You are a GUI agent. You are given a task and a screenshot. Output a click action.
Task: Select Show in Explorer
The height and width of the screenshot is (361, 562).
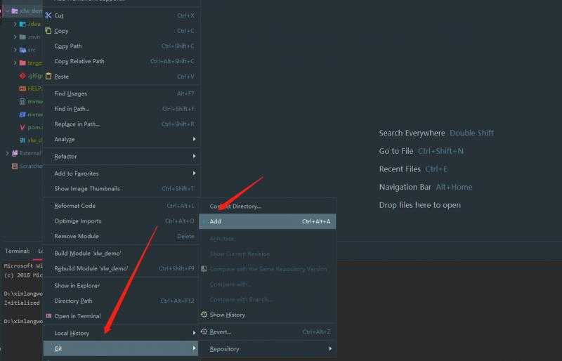coord(121,286)
